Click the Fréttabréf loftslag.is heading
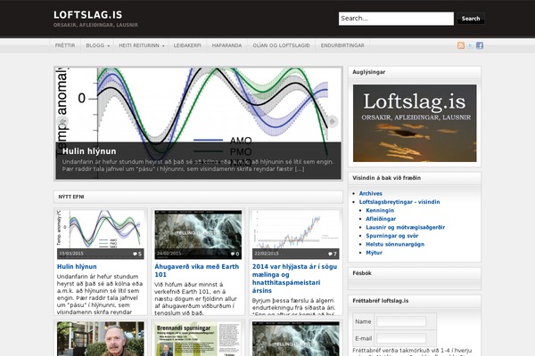 pyautogui.click(x=381, y=301)
